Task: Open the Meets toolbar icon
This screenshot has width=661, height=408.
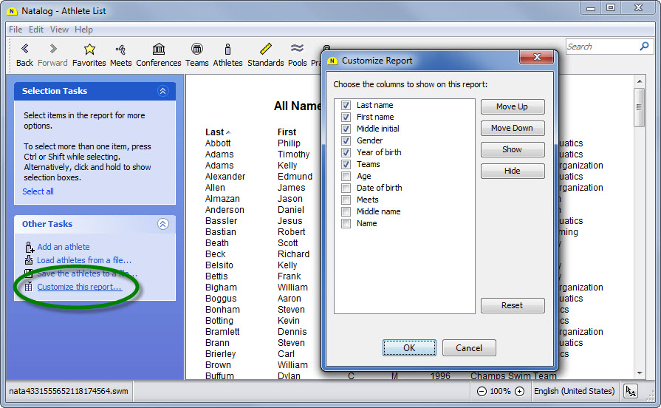Action: 121,50
